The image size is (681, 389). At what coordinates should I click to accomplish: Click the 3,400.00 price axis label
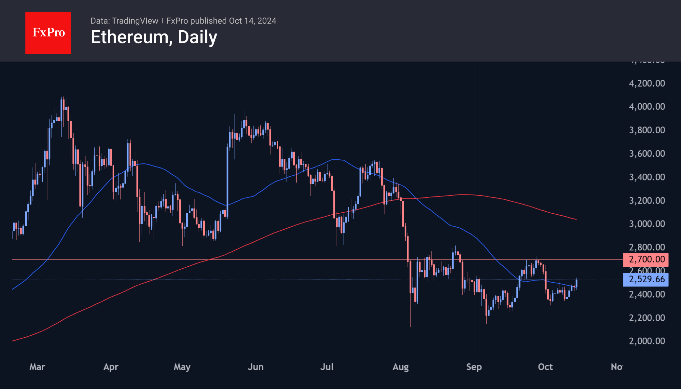point(647,177)
